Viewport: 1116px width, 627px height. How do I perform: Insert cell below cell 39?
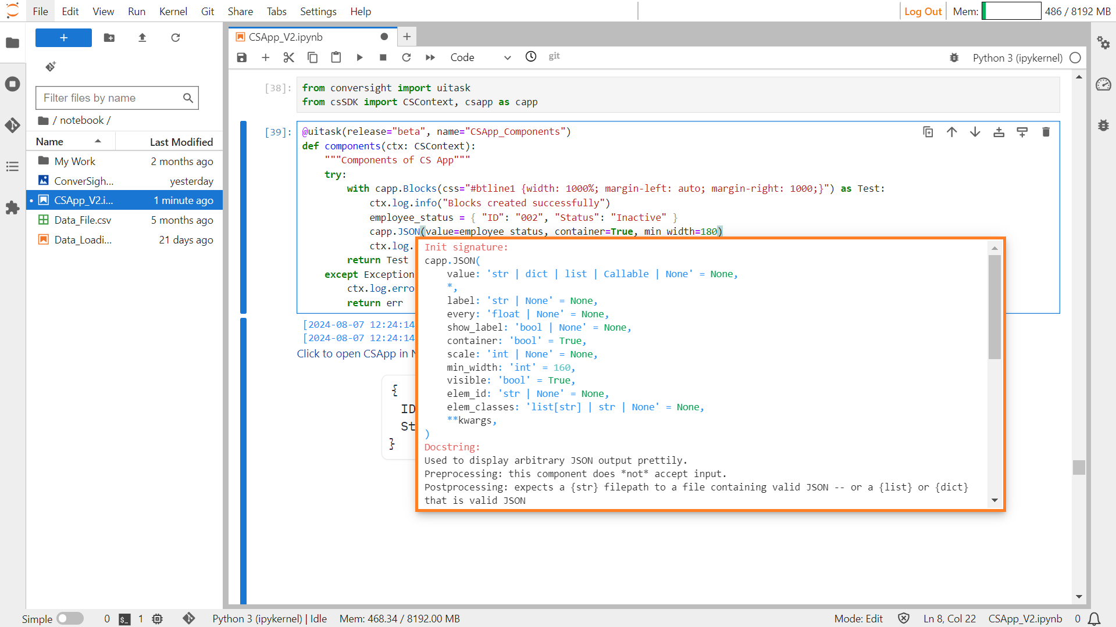1022,132
